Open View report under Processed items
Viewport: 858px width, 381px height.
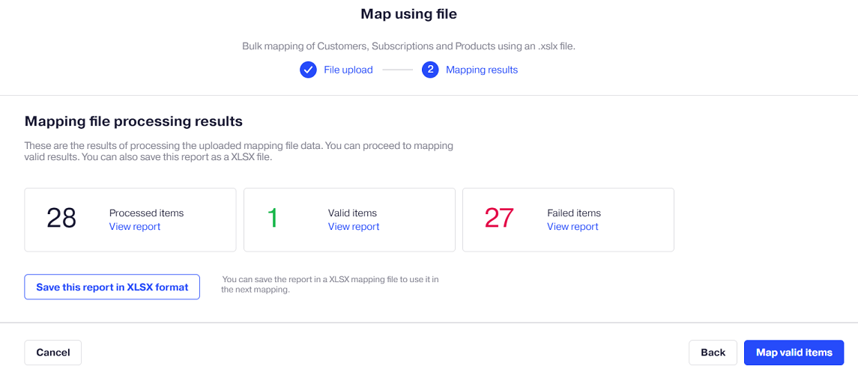135,226
